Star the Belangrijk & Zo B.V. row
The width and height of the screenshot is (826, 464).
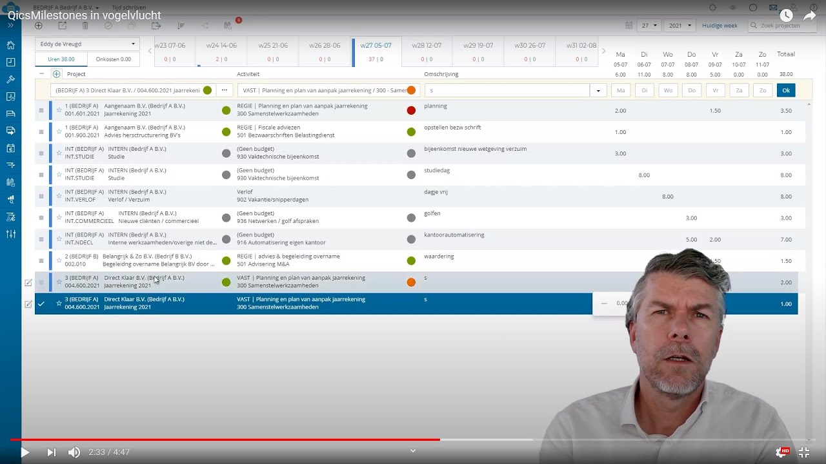coord(59,260)
